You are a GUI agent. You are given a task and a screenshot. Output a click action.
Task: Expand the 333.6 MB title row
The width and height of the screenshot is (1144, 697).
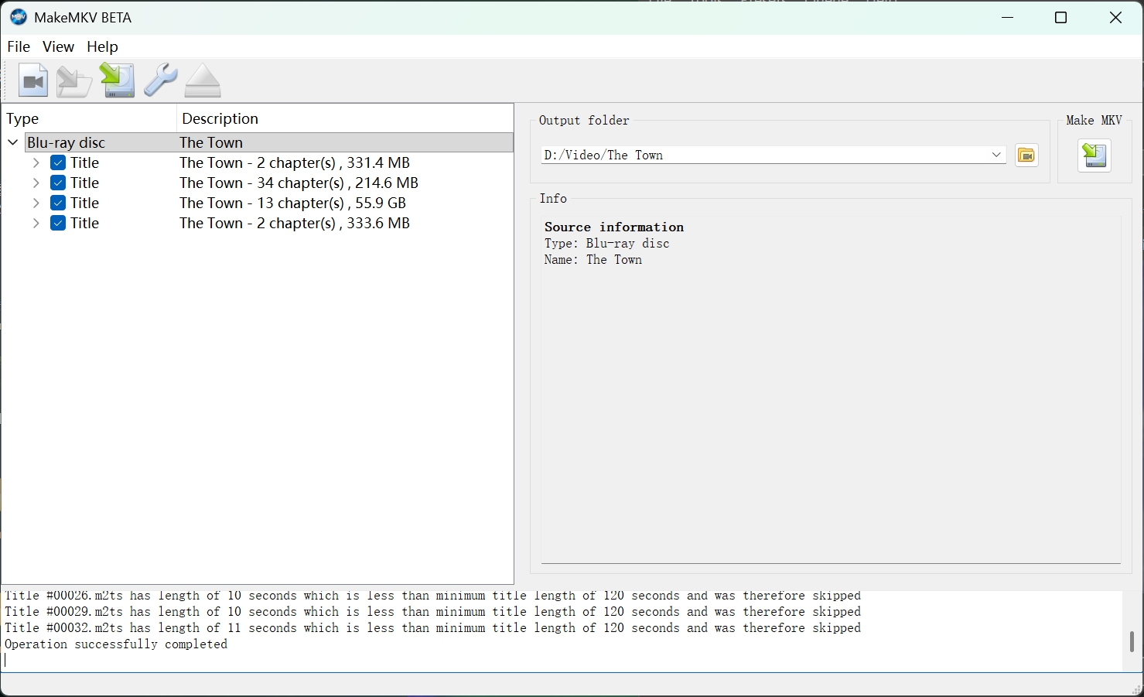36,223
